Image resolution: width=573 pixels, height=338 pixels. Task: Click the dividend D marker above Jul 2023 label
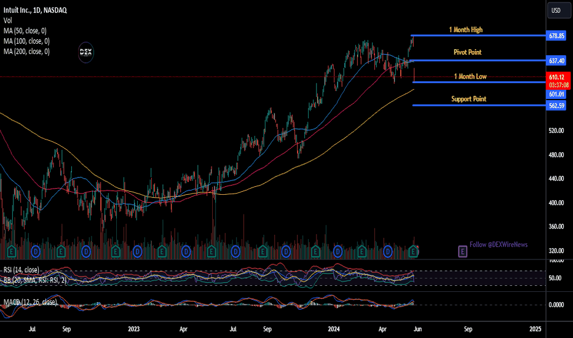point(235,251)
